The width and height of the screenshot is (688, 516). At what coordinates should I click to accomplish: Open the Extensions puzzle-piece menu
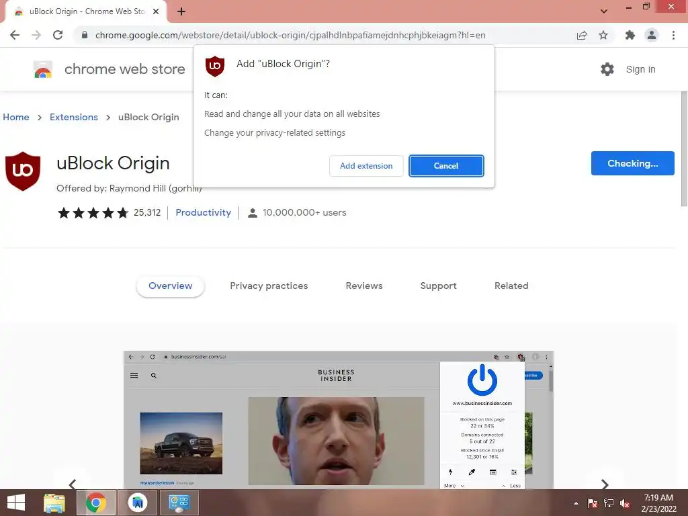pyautogui.click(x=630, y=35)
